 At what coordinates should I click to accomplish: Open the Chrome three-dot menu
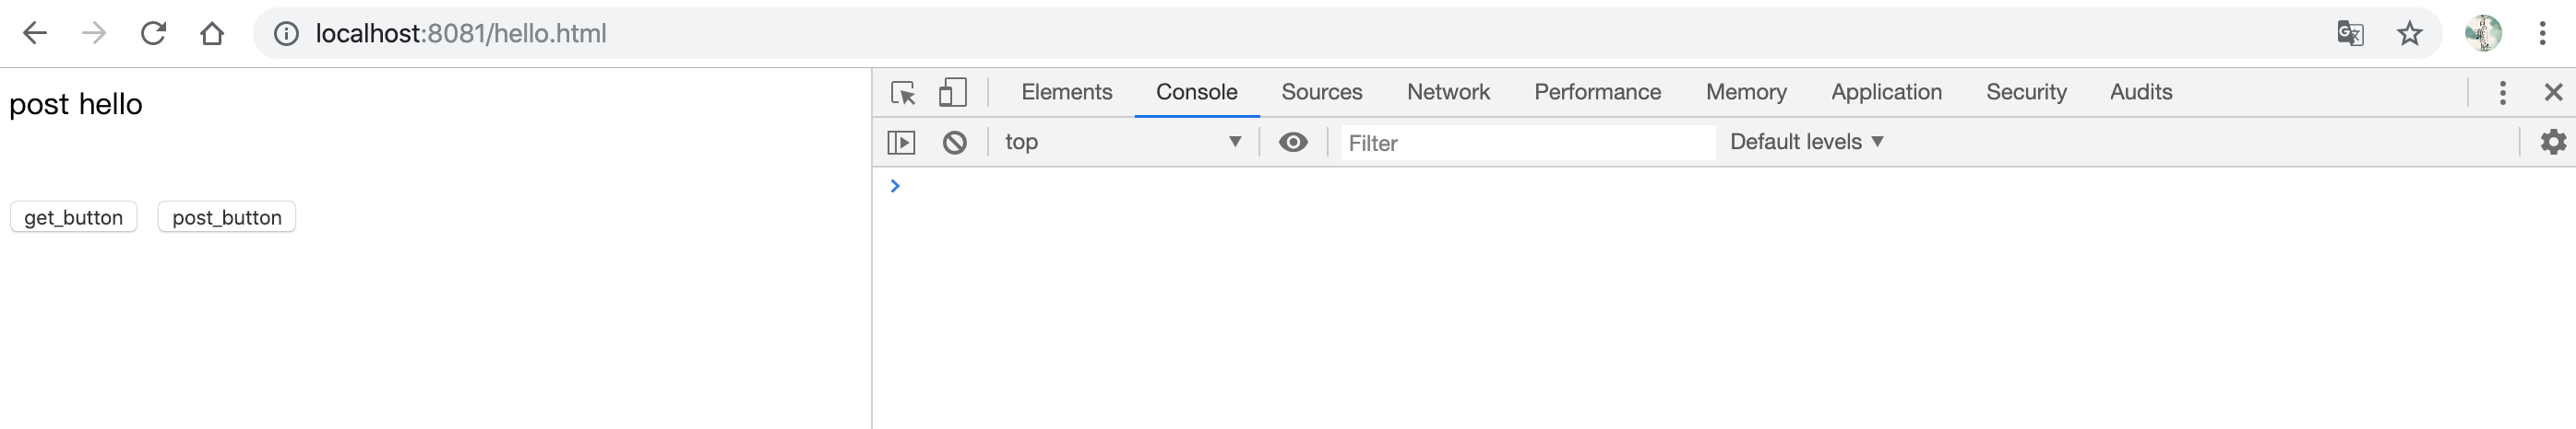[2542, 34]
